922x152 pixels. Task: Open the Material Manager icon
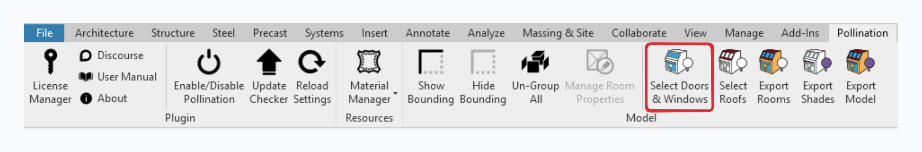pyautogui.click(x=369, y=62)
